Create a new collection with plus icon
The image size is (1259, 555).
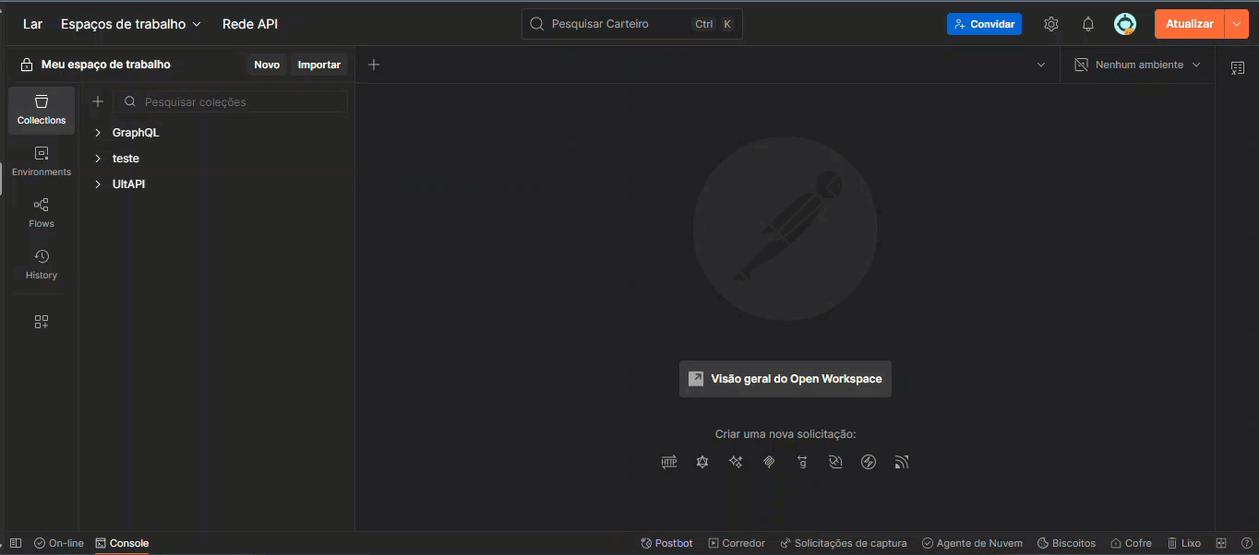click(98, 101)
